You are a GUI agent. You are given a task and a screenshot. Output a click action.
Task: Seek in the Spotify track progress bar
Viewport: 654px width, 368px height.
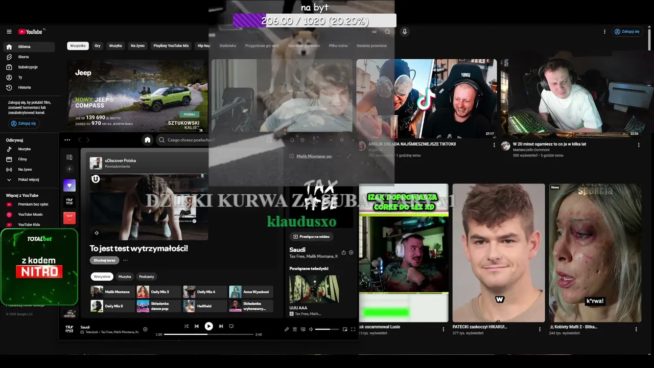[208, 334]
